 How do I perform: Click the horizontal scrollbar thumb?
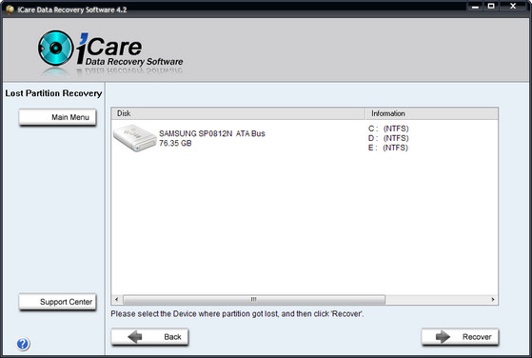(254, 299)
